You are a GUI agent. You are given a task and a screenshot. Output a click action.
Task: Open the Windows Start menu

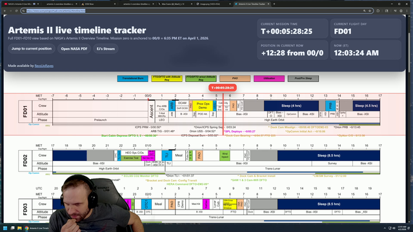click(5, 228)
